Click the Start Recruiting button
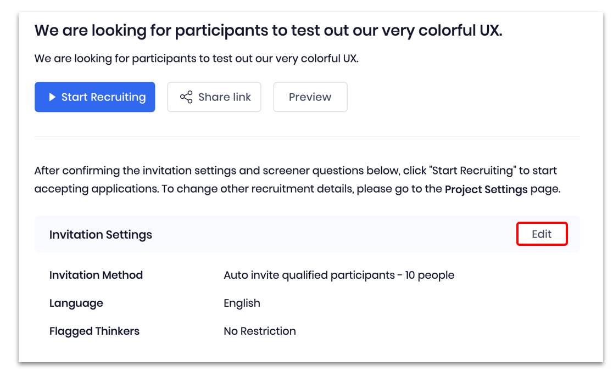The image size is (613, 383). (x=94, y=97)
